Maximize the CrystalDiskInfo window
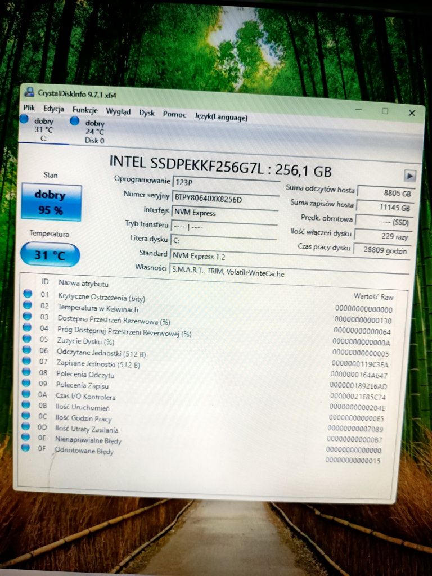 click(x=385, y=111)
